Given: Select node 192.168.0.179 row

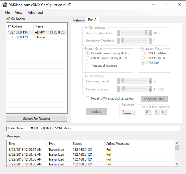Looking at the screenshot, I should tap(37, 37).
